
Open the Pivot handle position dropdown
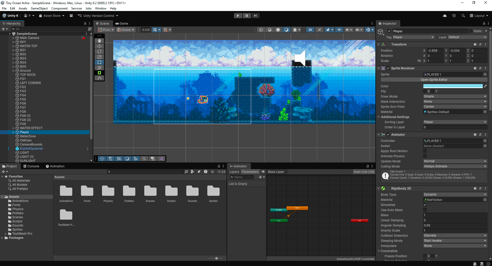(106, 30)
